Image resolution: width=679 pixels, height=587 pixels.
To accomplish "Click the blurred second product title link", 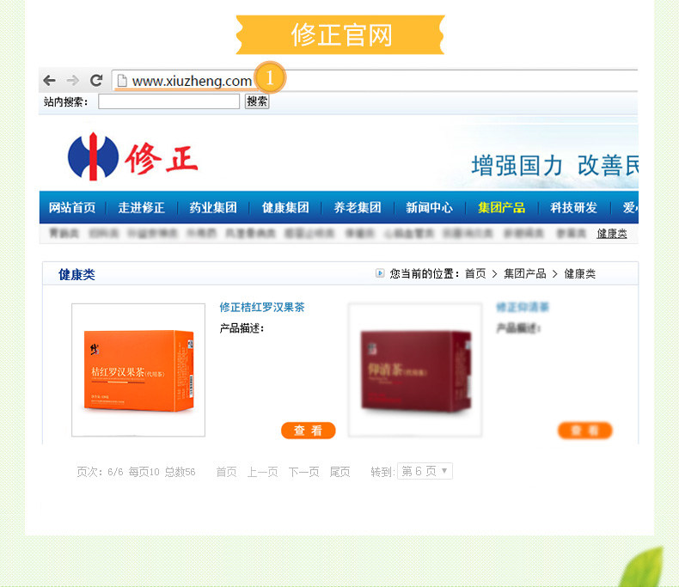I will [523, 308].
